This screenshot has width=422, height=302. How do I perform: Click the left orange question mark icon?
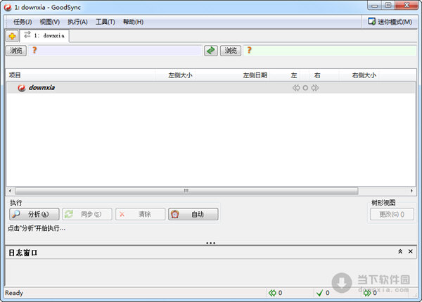coord(34,50)
